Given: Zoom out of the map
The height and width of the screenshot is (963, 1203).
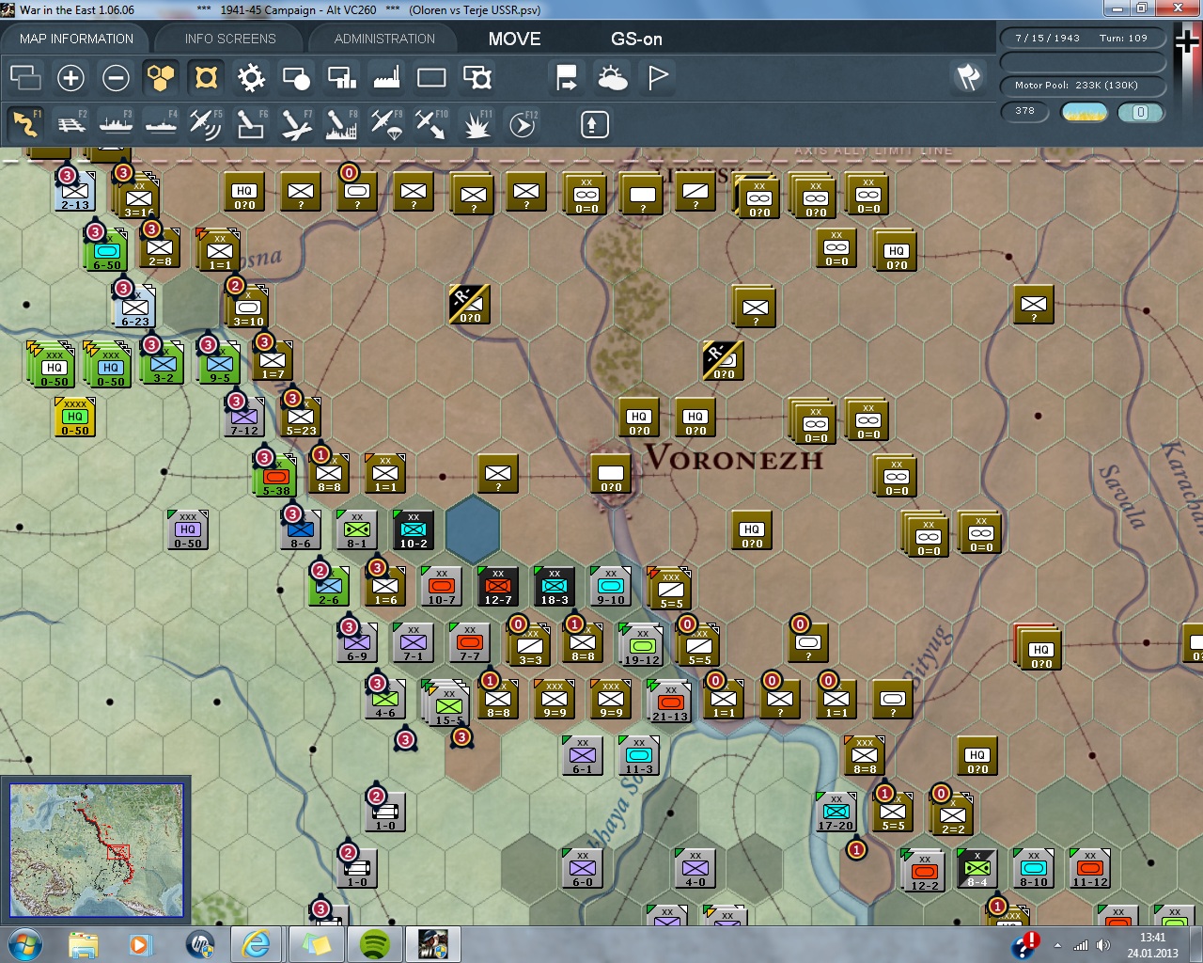Looking at the screenshot, I should [116, 77].
